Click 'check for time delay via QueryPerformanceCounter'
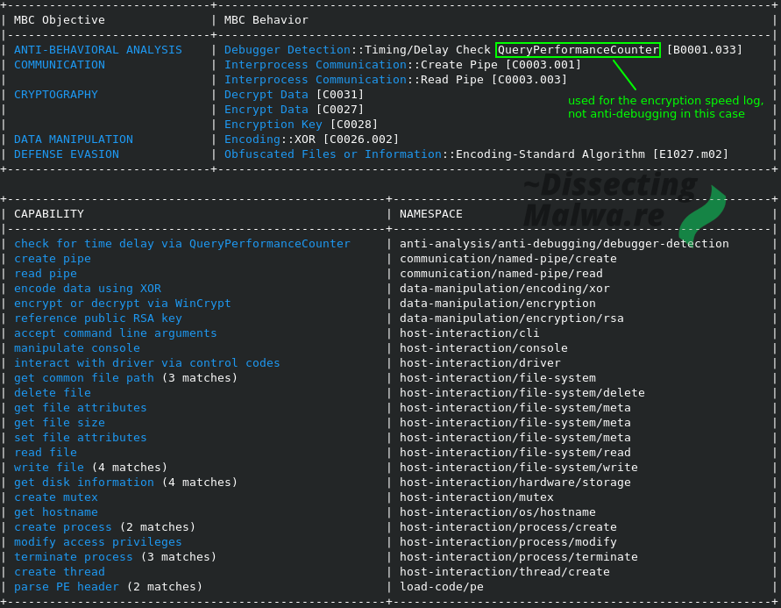 pos(181,244)
